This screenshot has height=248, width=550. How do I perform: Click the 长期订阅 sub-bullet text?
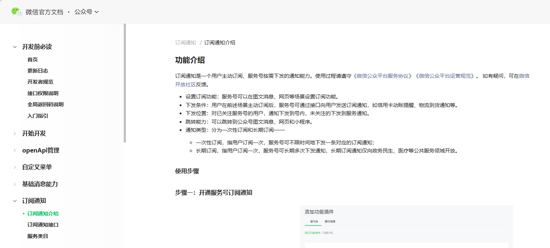327,151
